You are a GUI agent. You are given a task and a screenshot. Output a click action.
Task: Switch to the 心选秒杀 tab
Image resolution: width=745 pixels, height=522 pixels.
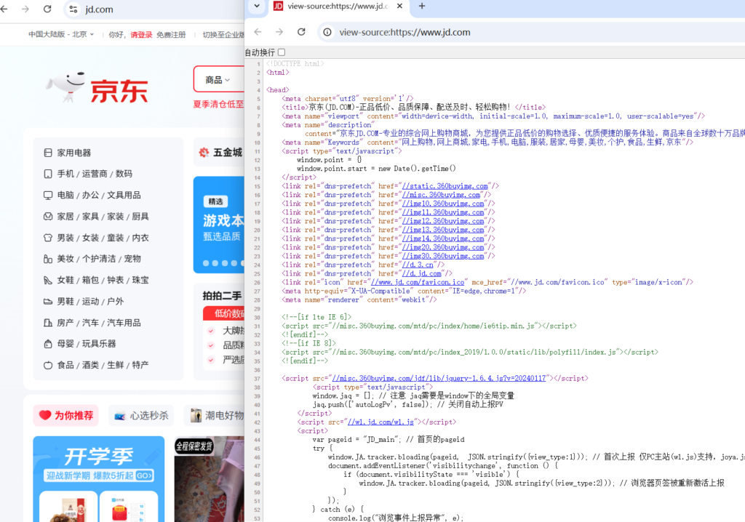click(x=142, y=416)
